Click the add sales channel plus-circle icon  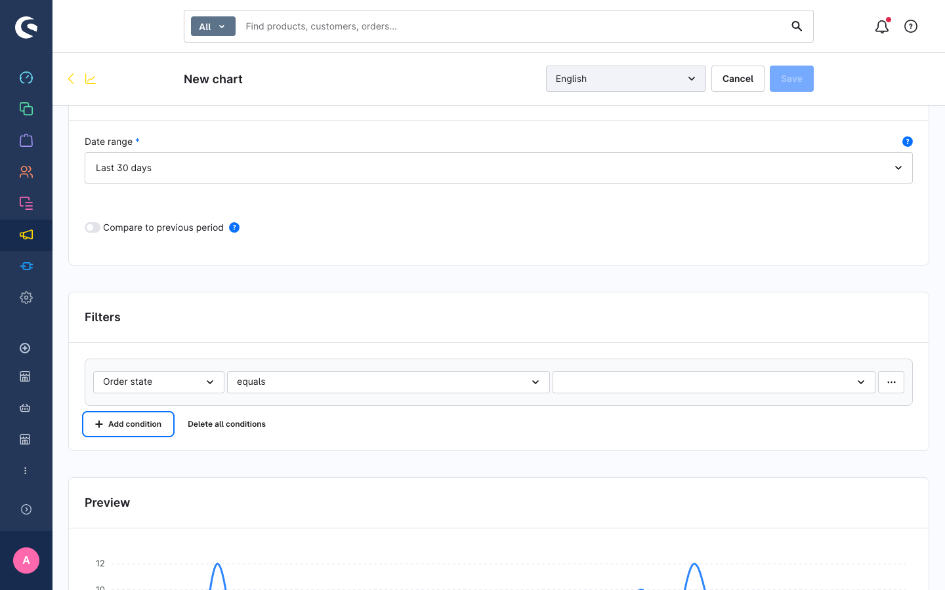point(25,348)
